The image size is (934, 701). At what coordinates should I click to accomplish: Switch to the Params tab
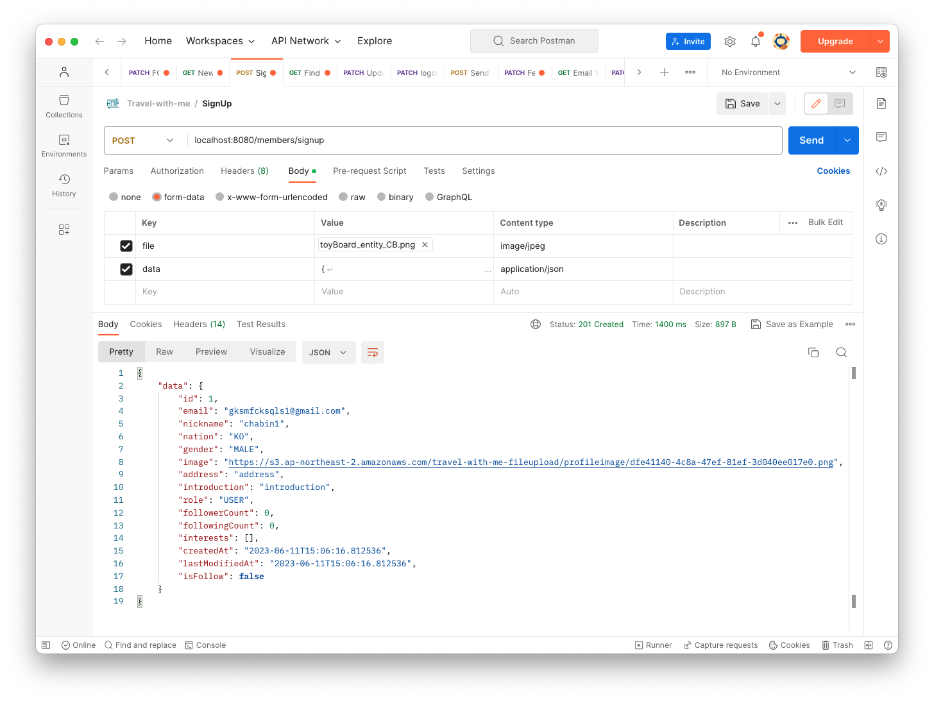[x=119, y=171]
